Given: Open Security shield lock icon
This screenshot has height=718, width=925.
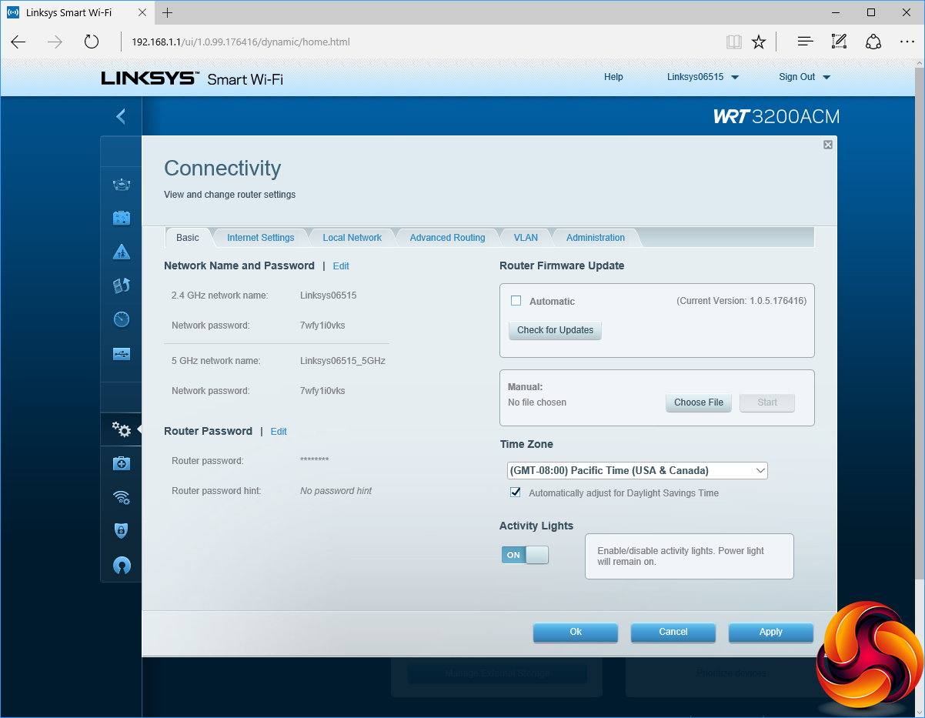Looking at the screenshot, I should pos(121,531).
